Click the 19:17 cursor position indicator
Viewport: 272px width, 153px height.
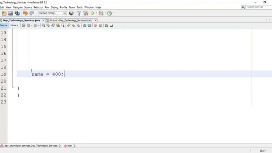click(263, 150)
